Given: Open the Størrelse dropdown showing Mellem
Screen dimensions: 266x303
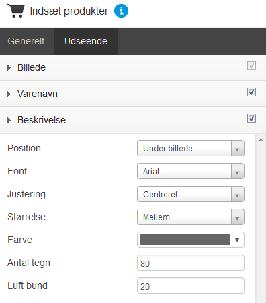Looking at the screenshot, I should pyautogui.click(x=191, y=217).
